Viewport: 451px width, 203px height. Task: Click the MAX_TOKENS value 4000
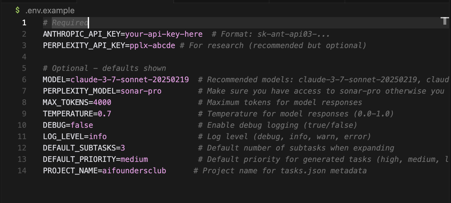[102, 102]
